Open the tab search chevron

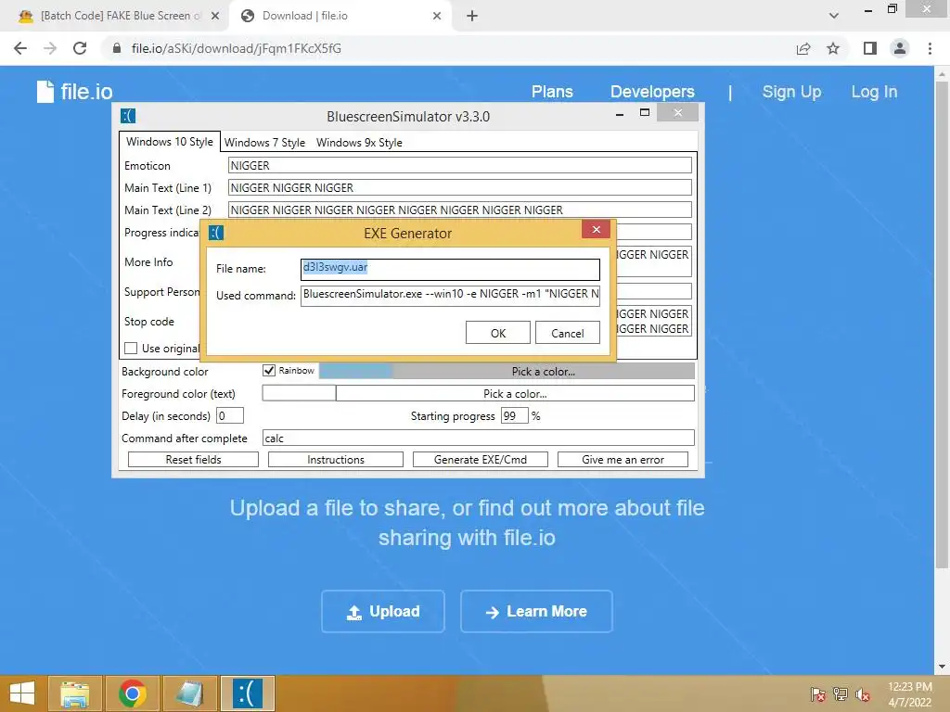point(834,16)
